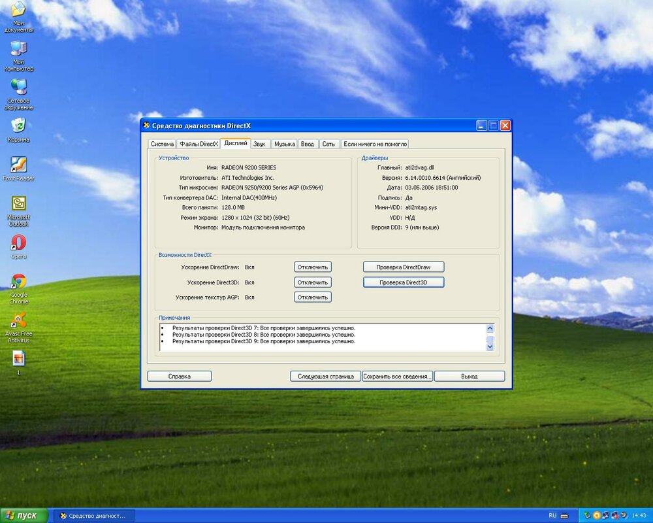The height and width of the screenshot is (523, 653).
Task: Open the Музыка tab
Action: [x=285, y=144]
